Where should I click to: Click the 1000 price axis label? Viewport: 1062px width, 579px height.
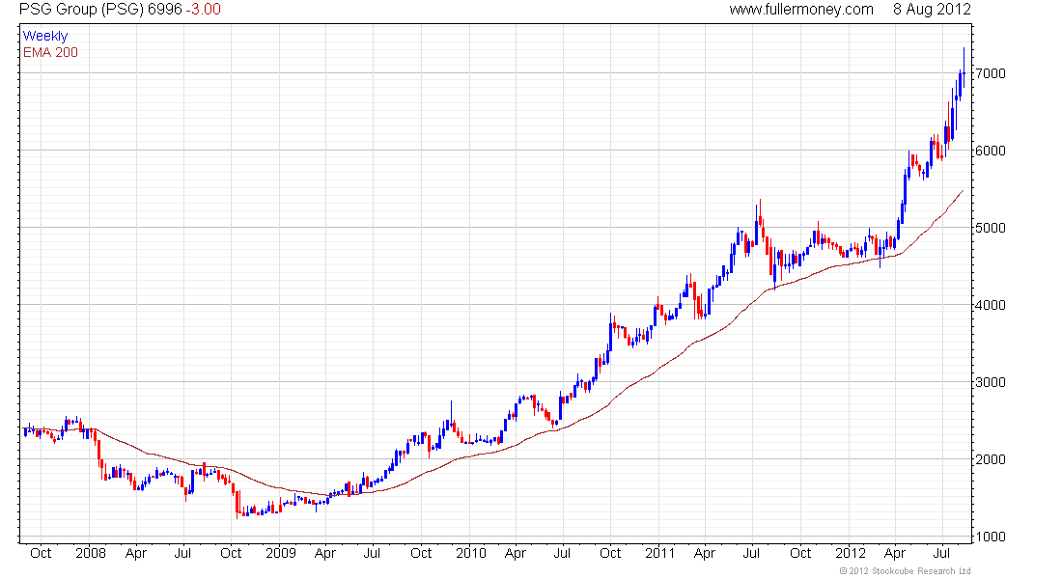(x=991, y=537)
